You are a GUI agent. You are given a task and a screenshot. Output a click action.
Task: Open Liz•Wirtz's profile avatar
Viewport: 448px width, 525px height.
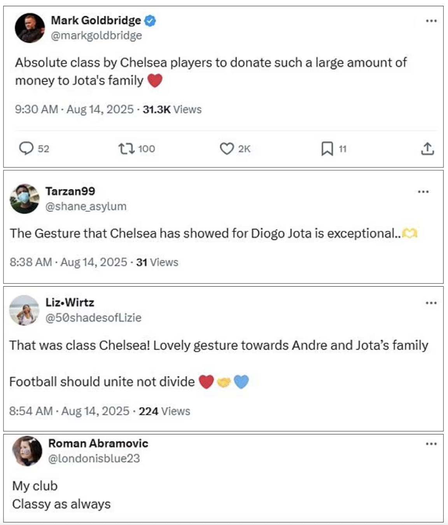(24, 310)
